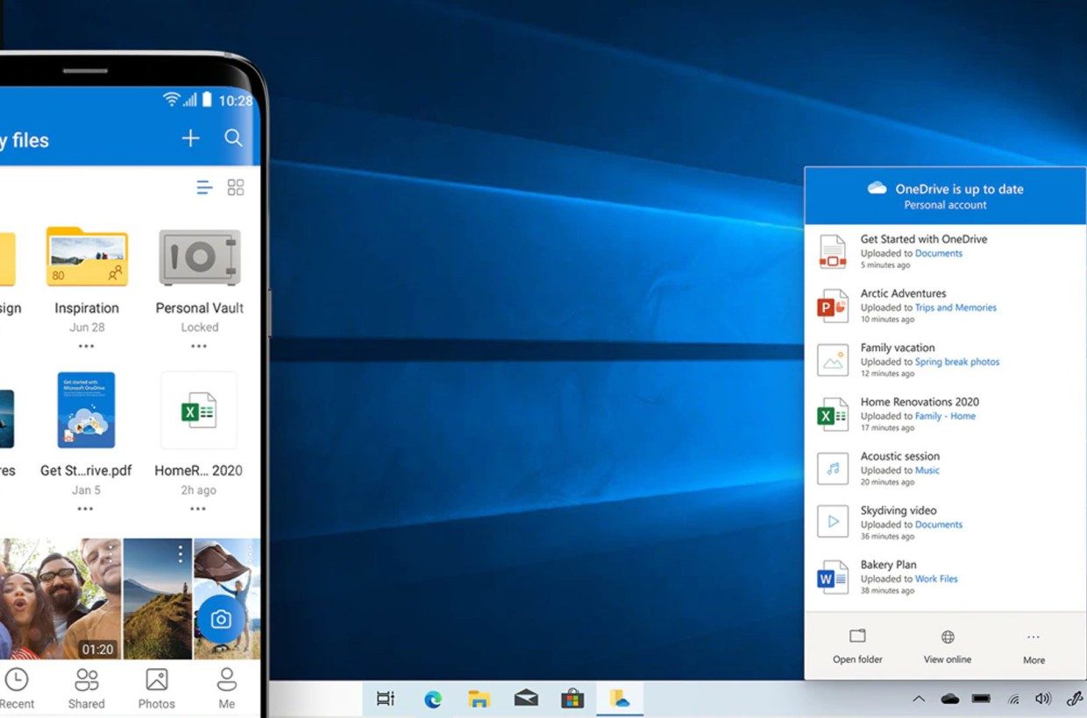Tap the blue camera scan button
Screen dimensions: 1087x718
[221, 619]
